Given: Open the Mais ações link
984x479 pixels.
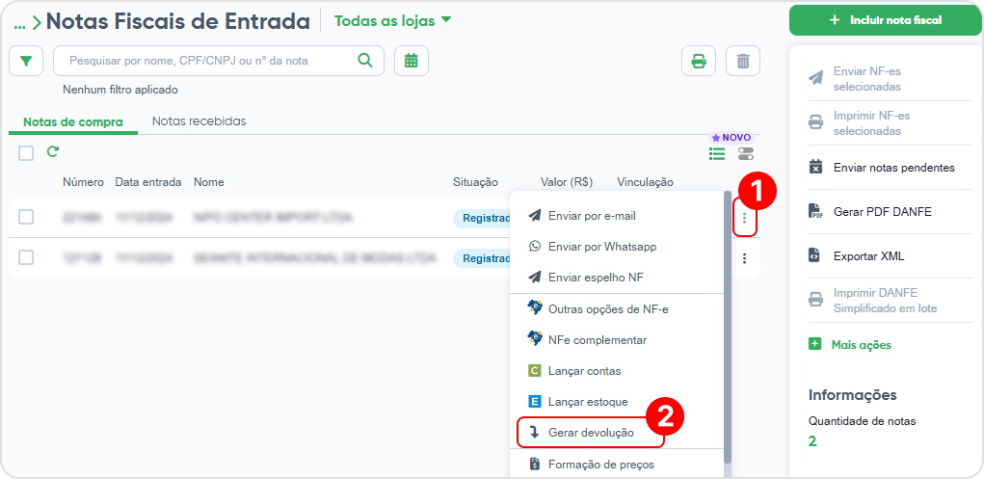Looking at the screenshot, I should point(861,345).
